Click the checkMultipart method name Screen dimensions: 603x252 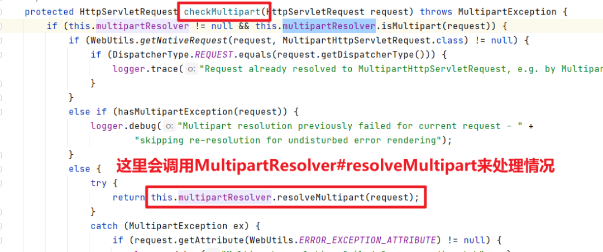(x=222, y=12)
